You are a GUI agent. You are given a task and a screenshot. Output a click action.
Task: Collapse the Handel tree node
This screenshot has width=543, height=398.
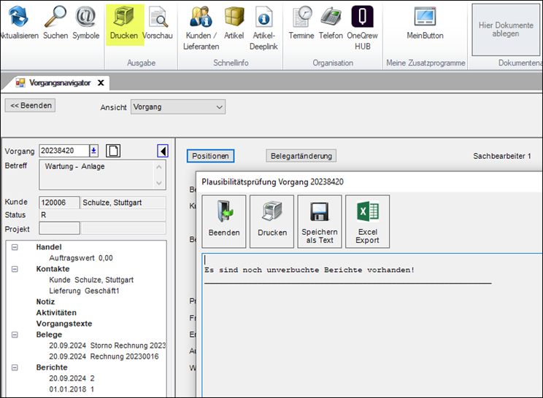coord(15,247)
